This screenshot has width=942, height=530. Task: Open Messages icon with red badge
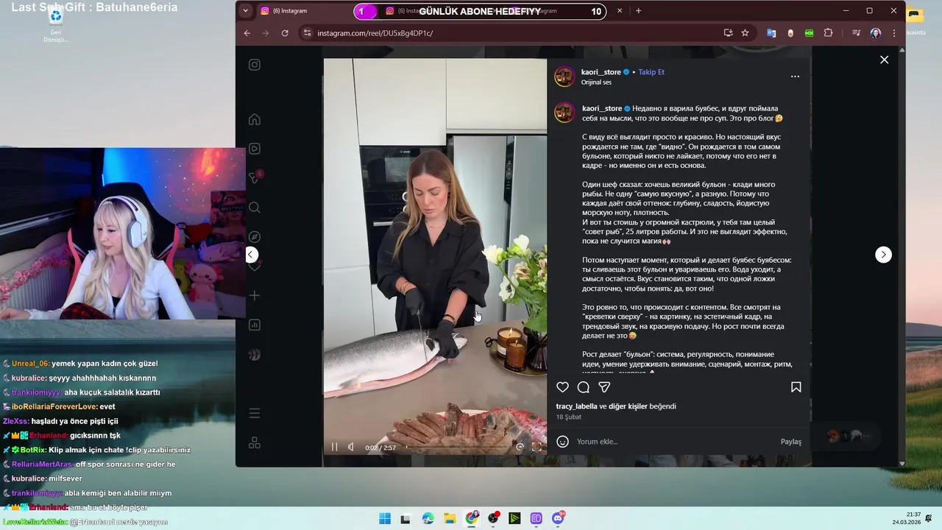[x=255, y=177]
